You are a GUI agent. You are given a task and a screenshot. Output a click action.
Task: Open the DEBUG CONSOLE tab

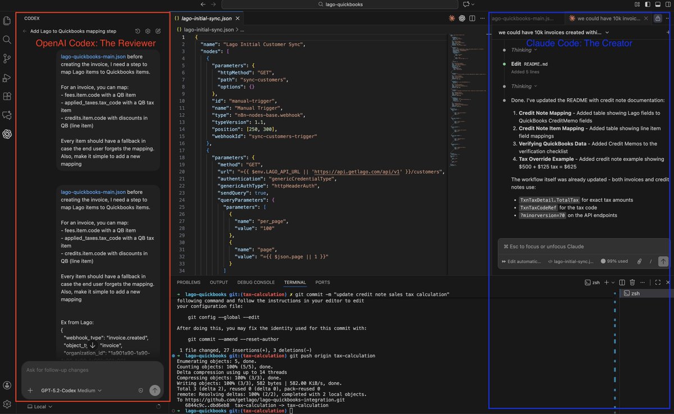[x=256, y=282]
